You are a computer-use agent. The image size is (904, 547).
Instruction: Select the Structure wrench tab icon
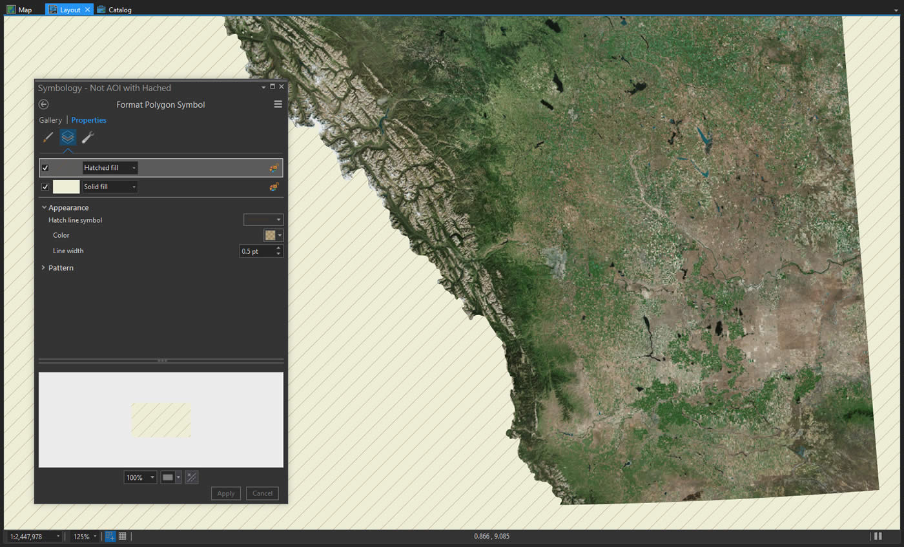click(88, 137)
